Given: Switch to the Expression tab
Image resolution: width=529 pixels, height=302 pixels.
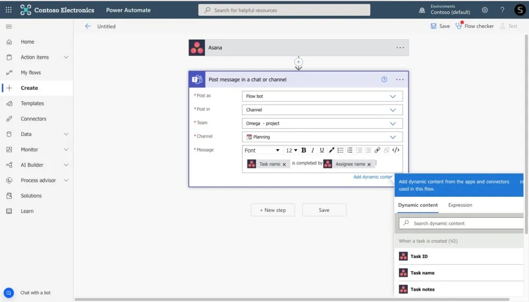Looking at the screenshot, I should pos(460,205).
